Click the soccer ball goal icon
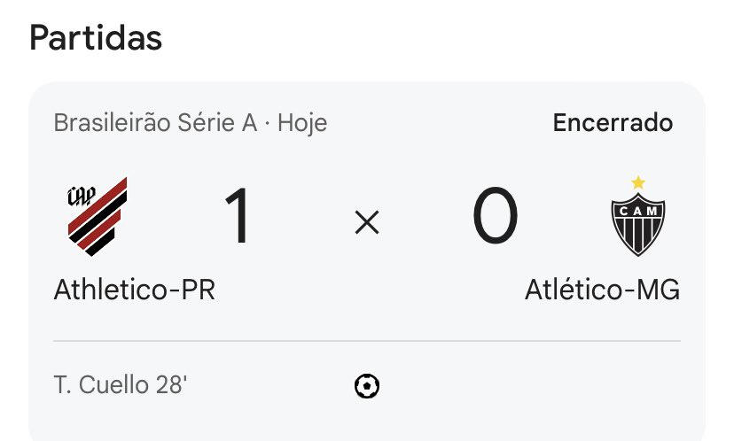Image resolution: width=734 pixels, height=441 pixels. pyautogui.click(x=367, y=385)
